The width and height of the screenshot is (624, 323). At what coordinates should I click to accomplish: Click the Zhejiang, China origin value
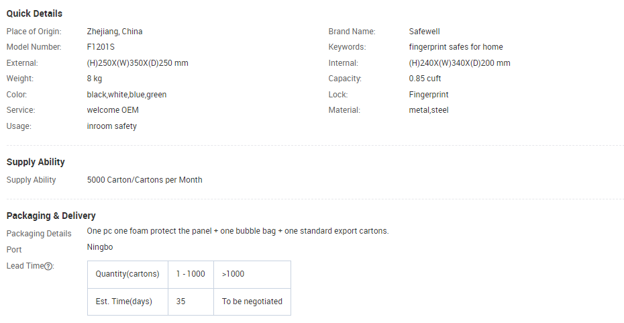[x=115, y=32]
